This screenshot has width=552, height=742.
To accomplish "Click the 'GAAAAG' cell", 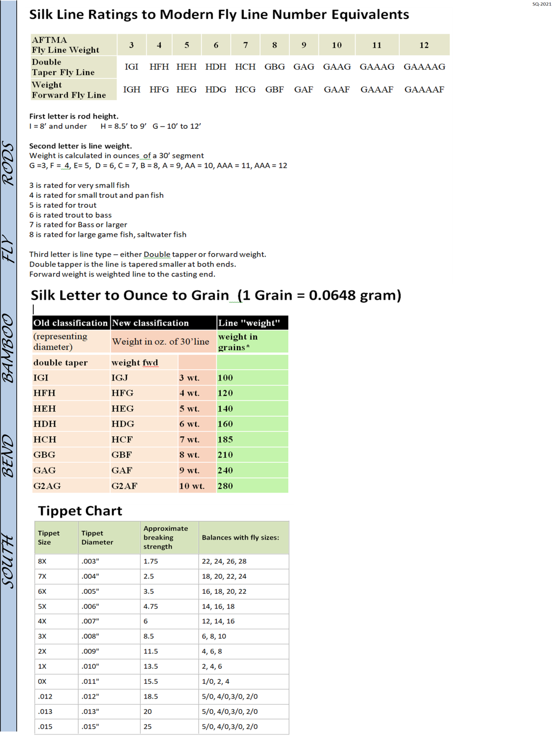I will click(x=424, y=67).
